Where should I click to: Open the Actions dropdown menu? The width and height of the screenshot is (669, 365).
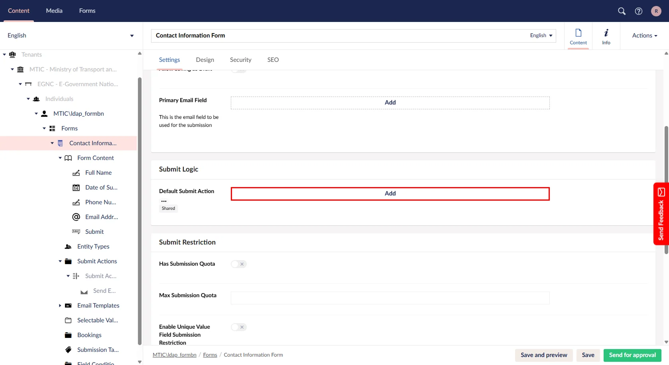(x=644, y=36)
